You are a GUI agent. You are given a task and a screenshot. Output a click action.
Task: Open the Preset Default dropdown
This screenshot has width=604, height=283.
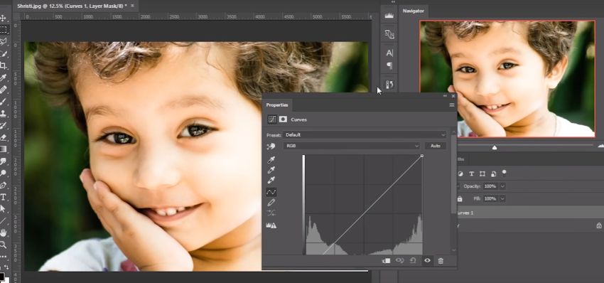(x=364, y=135)
